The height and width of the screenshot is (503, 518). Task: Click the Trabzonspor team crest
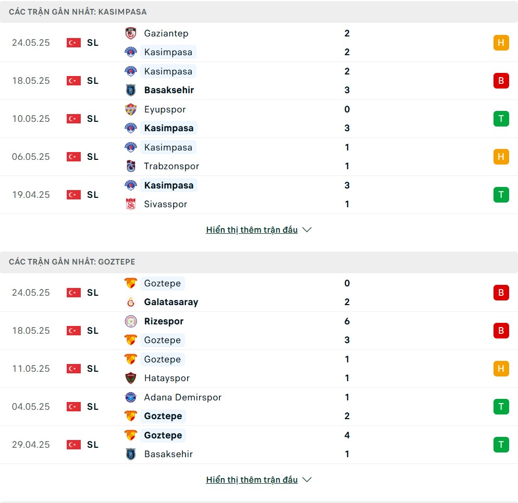point(131,166)
